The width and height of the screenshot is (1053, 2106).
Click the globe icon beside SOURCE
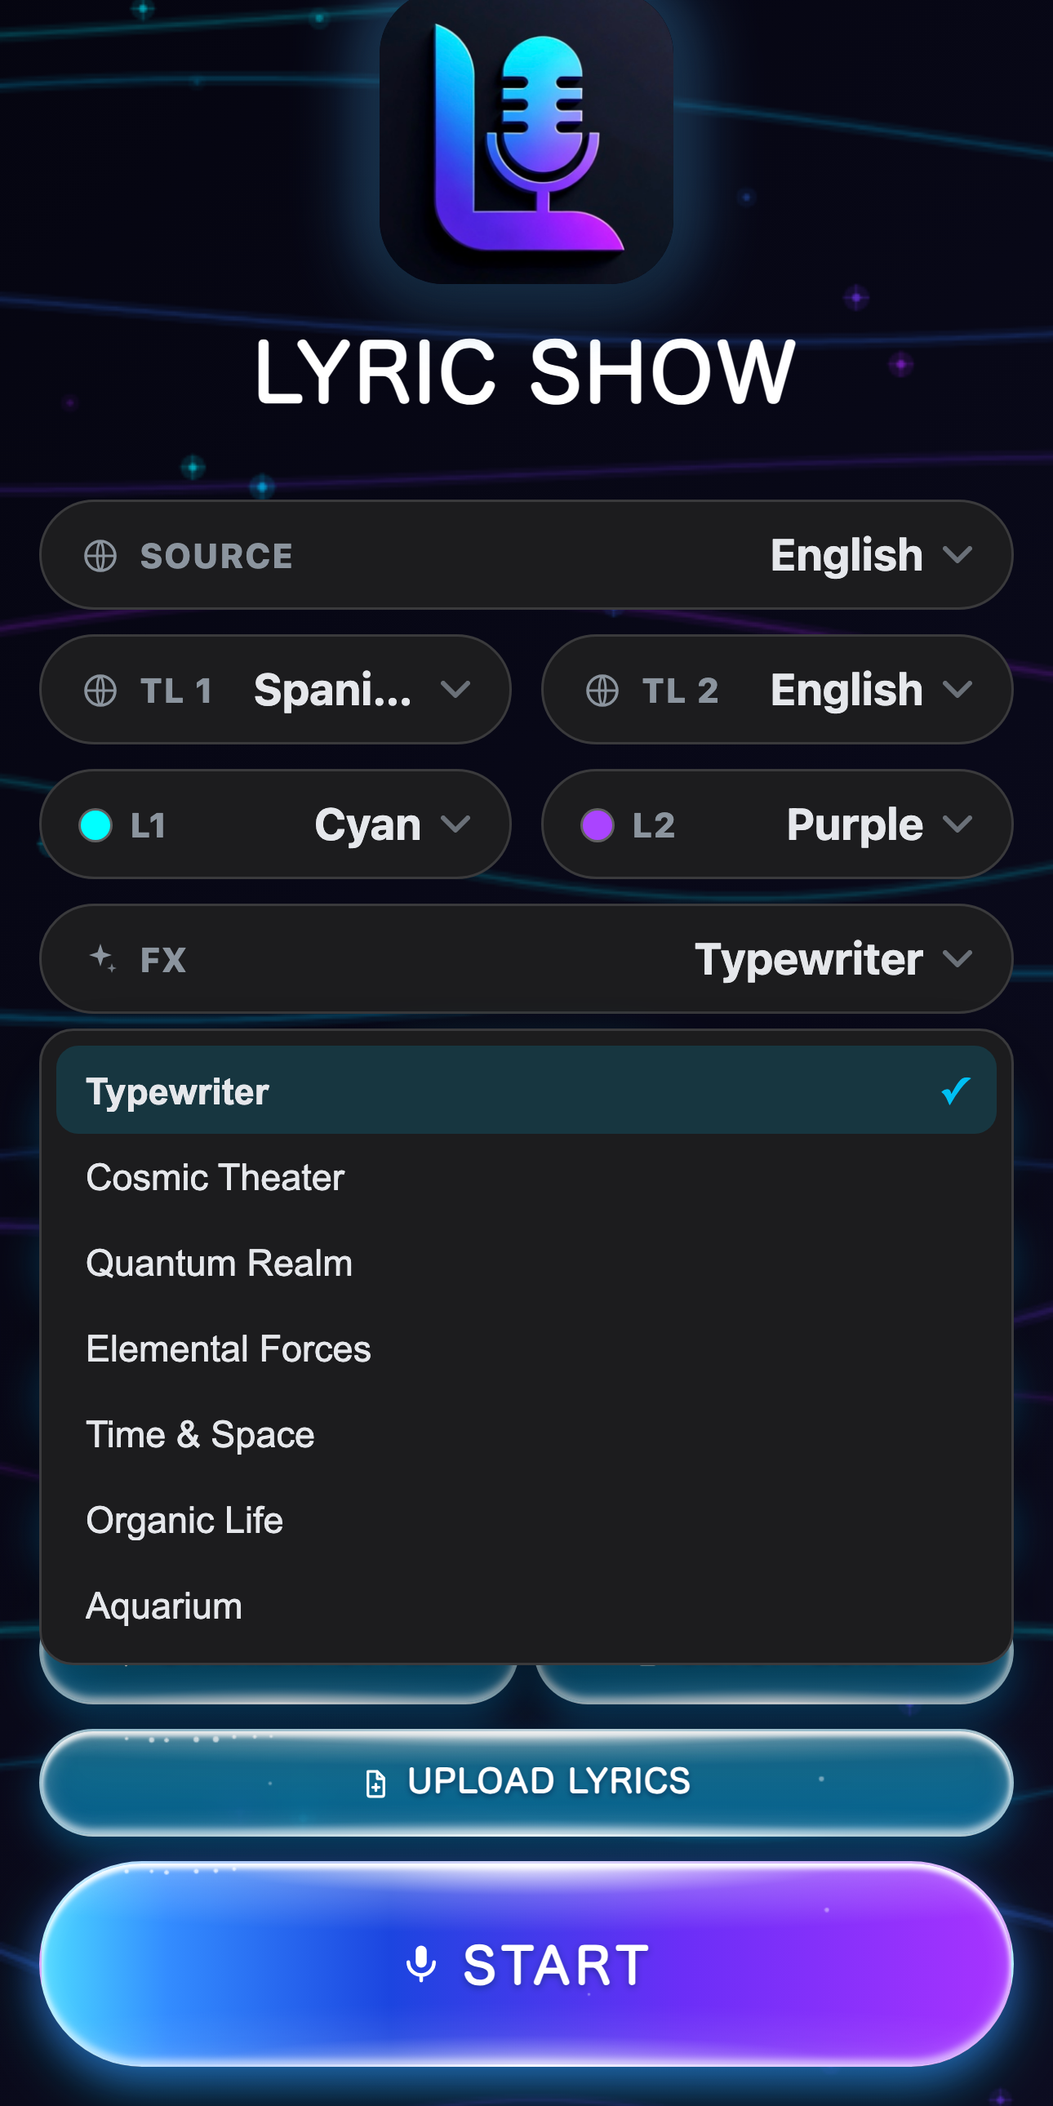[x=100, y=556]
